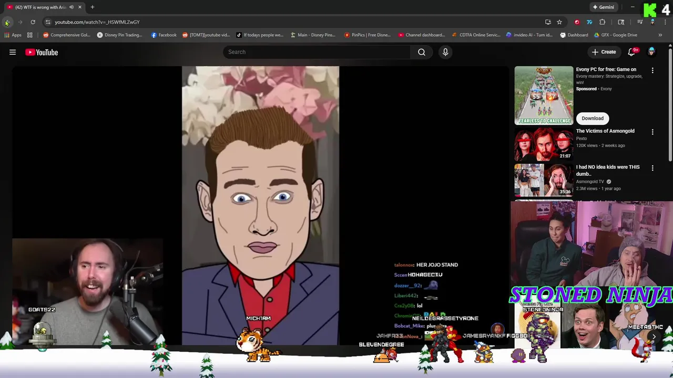The height and width of the screenshot is (378, 673).
Task: Open the Chrome three-dot menu
Action: pos(666,22)
